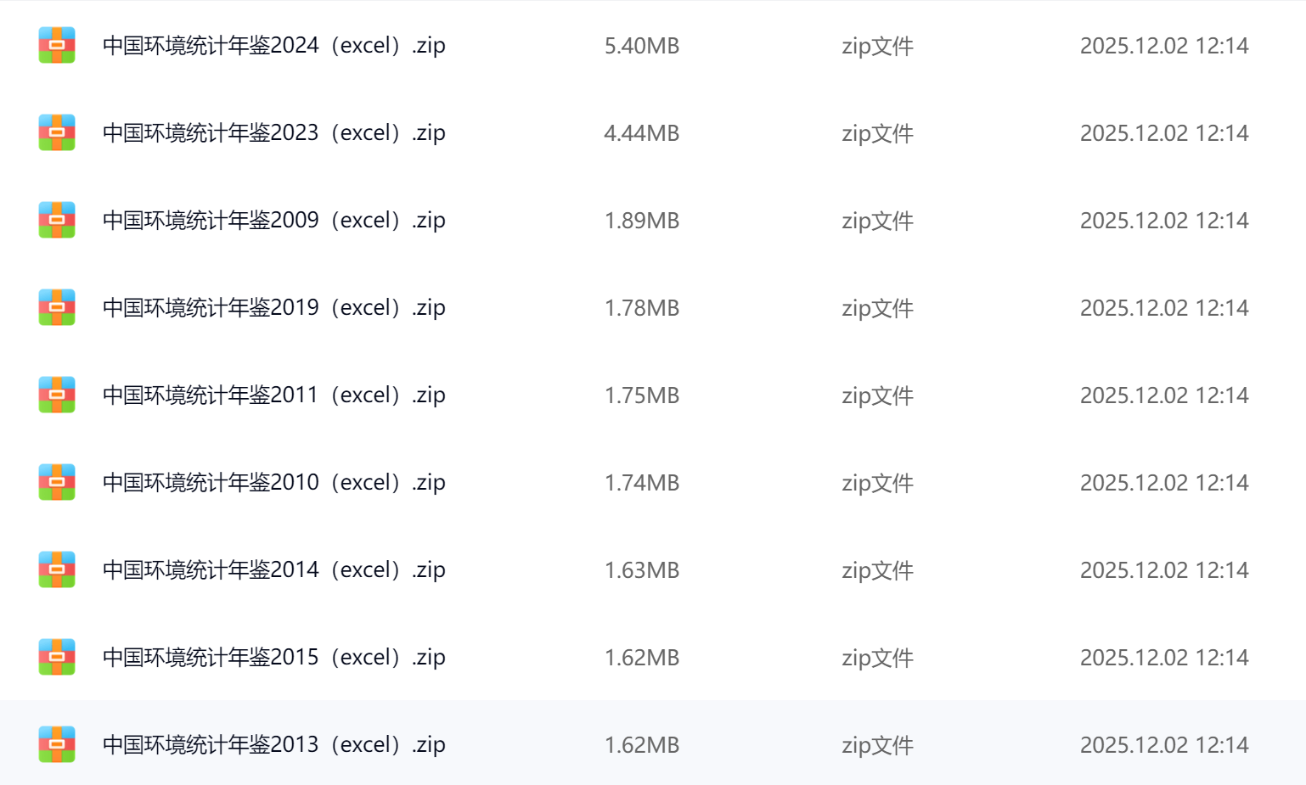Open file 中国环境统计年鉴2024（excel）.zip
This screenshot has height=785, width=1306.
(273, 45)
